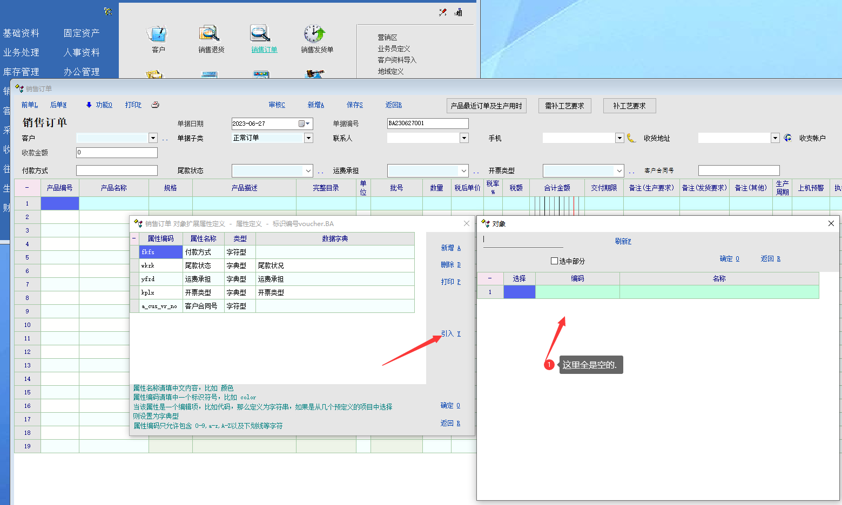
Task: Open the 运费承担 dropdown
Action: point(463,171)
